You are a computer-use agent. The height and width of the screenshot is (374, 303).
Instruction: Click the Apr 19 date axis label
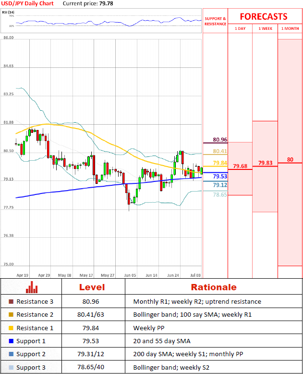(23, 275)
